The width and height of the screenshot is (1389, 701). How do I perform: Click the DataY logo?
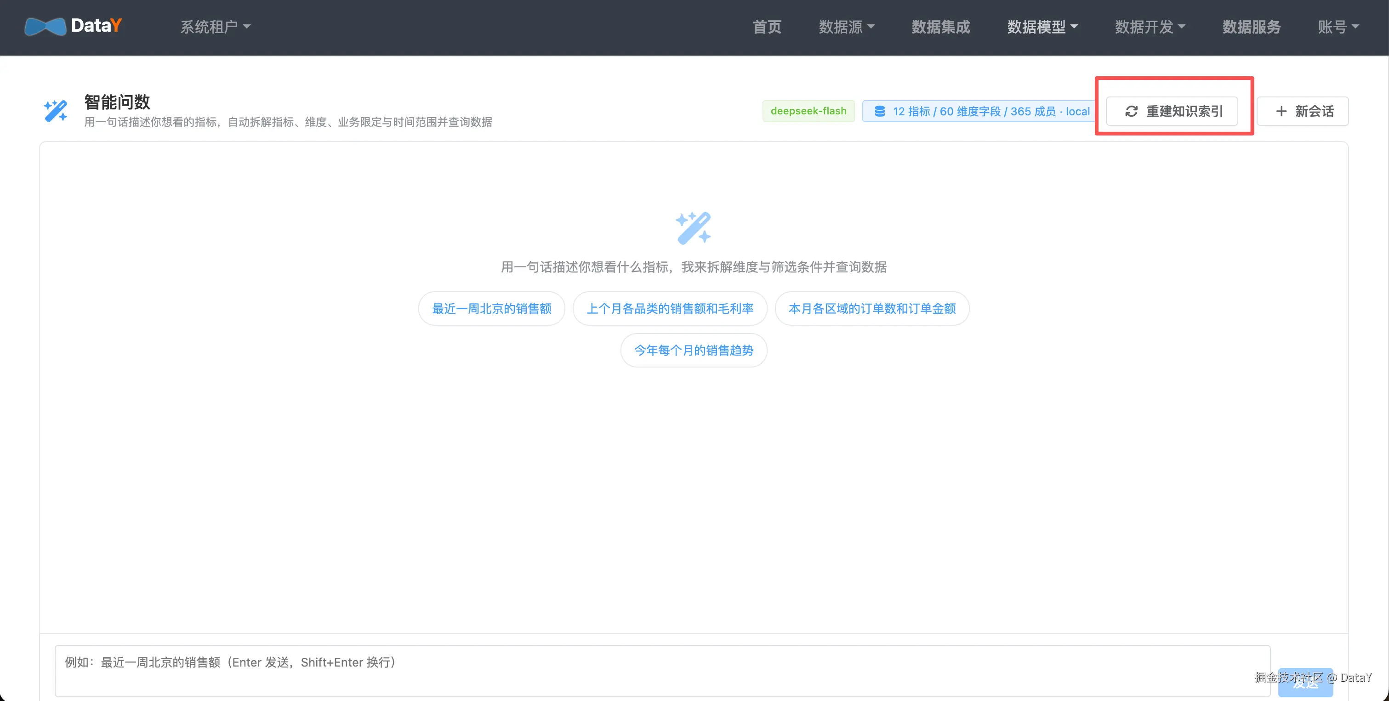(x=73, y=26)
